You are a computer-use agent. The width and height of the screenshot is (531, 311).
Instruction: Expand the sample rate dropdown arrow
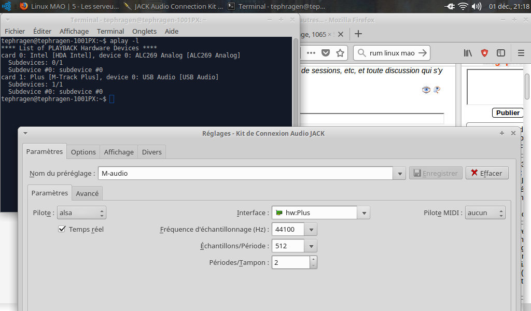pyautogui.click(x=311, y=230)
